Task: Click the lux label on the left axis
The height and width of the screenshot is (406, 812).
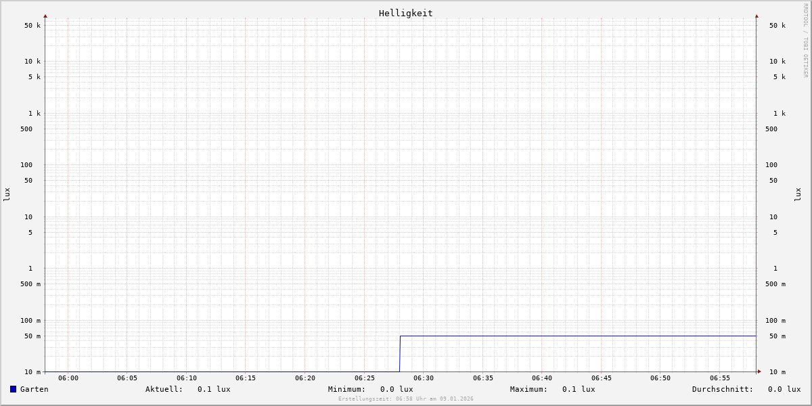Action: [7, 194]
